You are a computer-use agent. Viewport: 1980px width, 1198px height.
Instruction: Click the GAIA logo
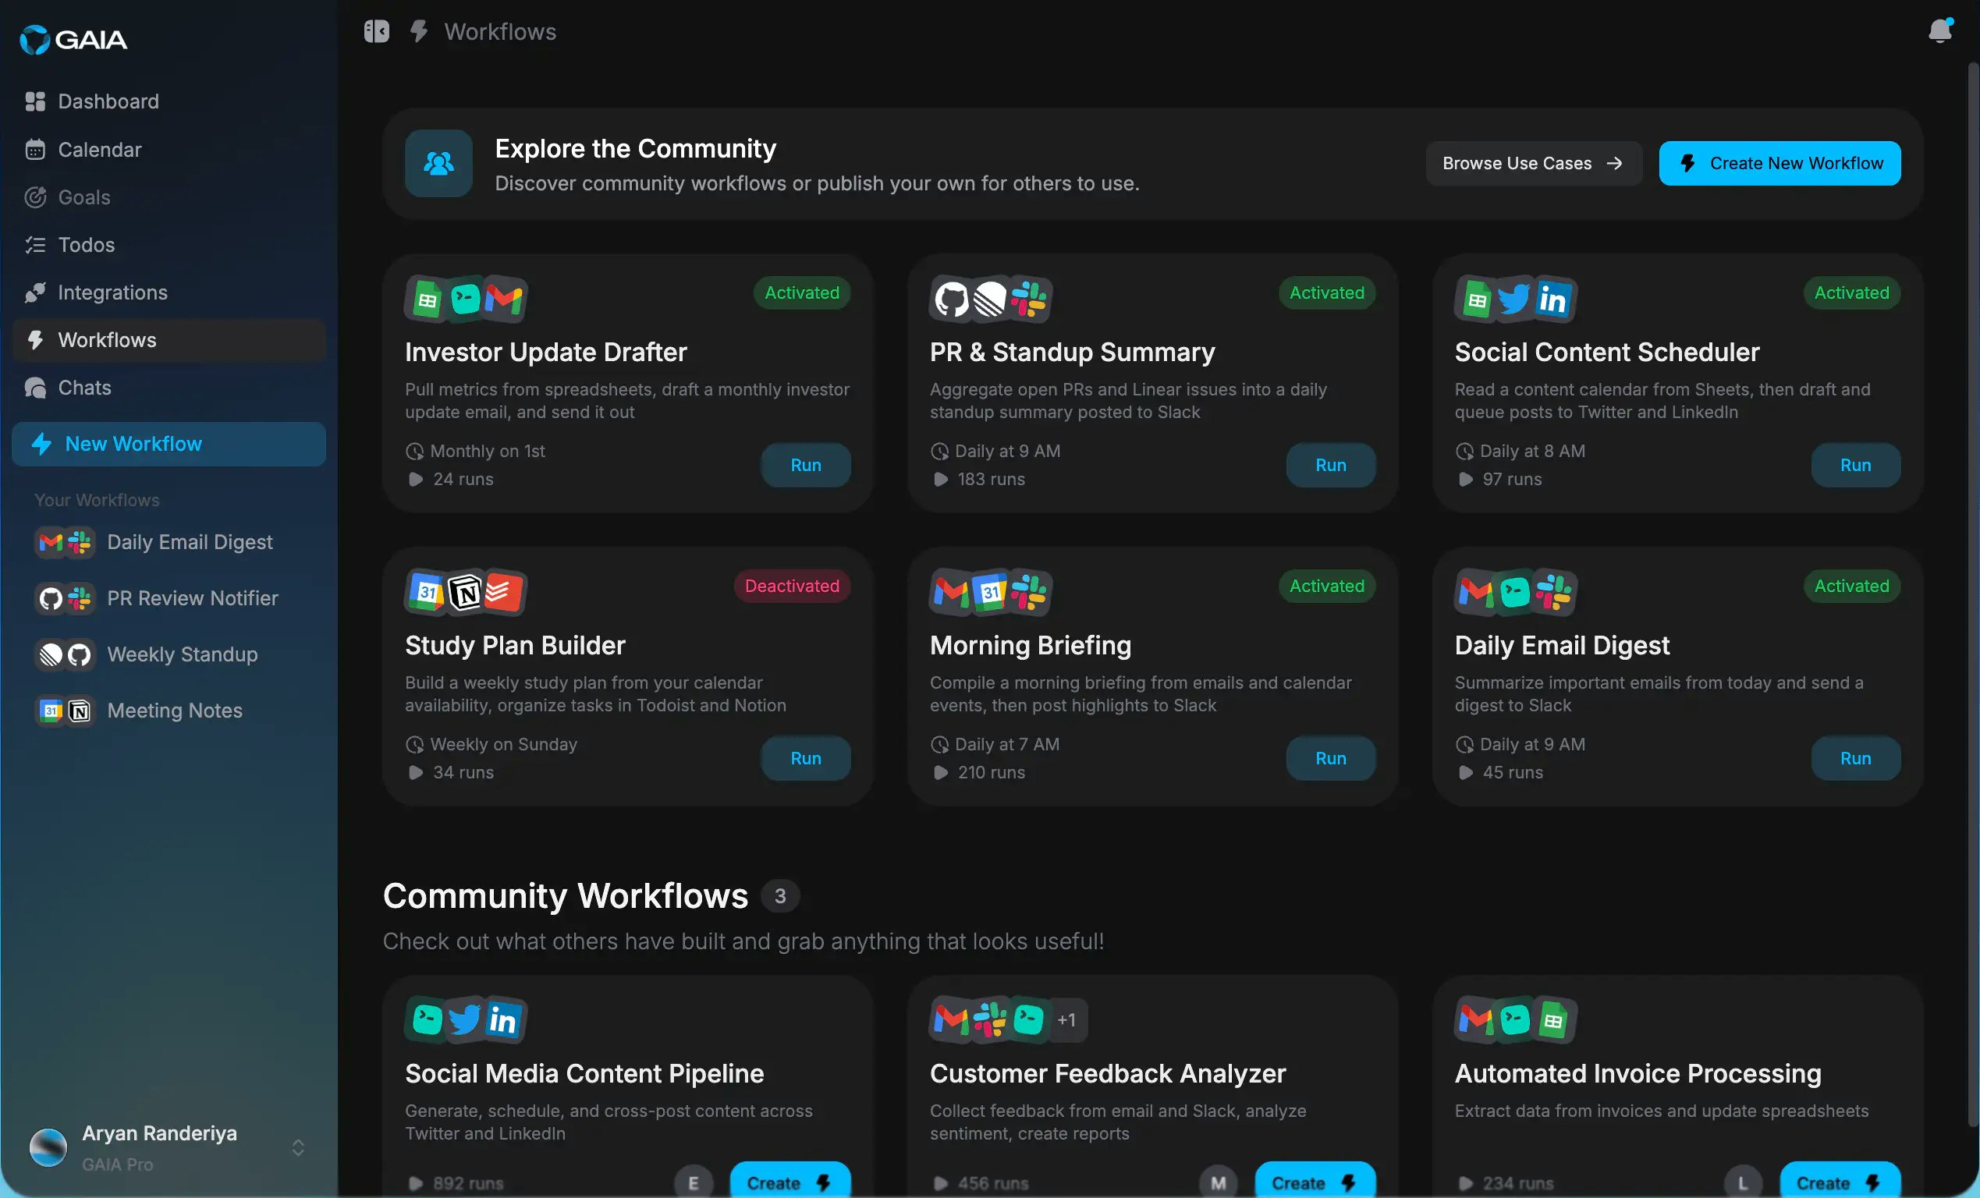coord(73,39)
